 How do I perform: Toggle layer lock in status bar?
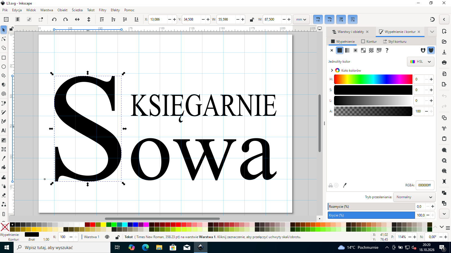(118, 237)
